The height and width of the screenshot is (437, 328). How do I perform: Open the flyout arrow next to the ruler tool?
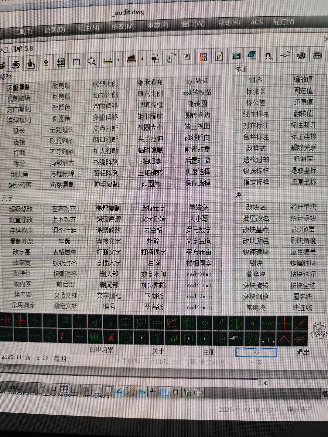coord(118,60)
